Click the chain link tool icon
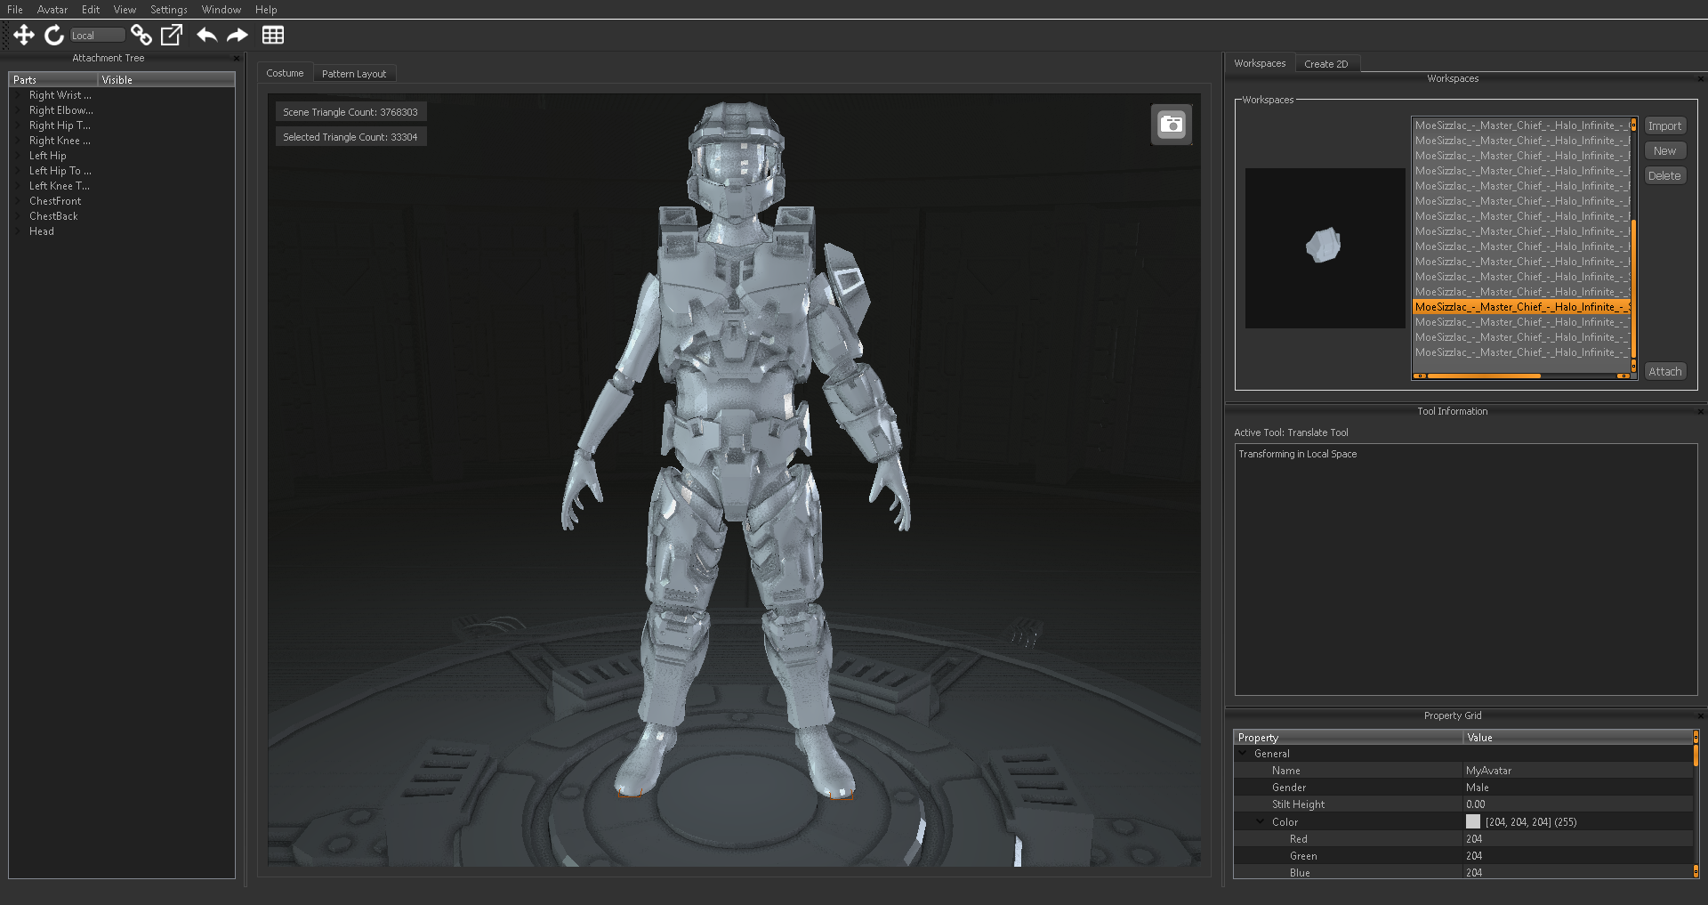The height and width of the screenshot is (905, 1708). 141,35
